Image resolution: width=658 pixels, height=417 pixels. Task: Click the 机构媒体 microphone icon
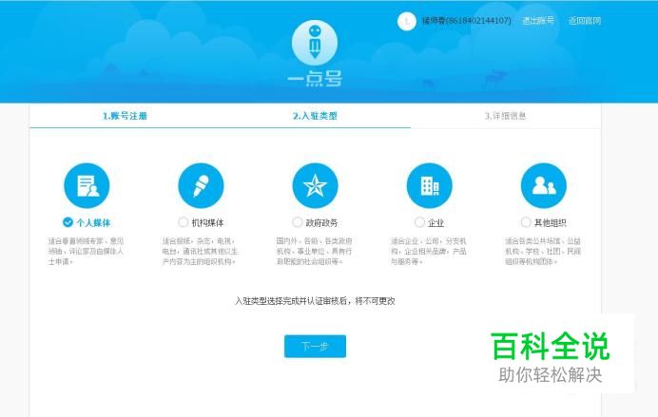point(201,185)
